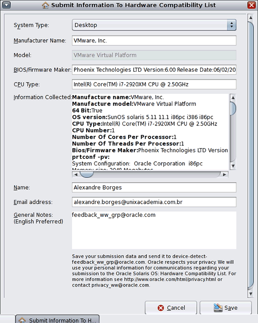
Task: Focus the CPU Type text field
Action: tap(154, 84)
